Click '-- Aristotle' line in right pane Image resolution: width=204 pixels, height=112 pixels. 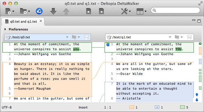coord(129,98)
